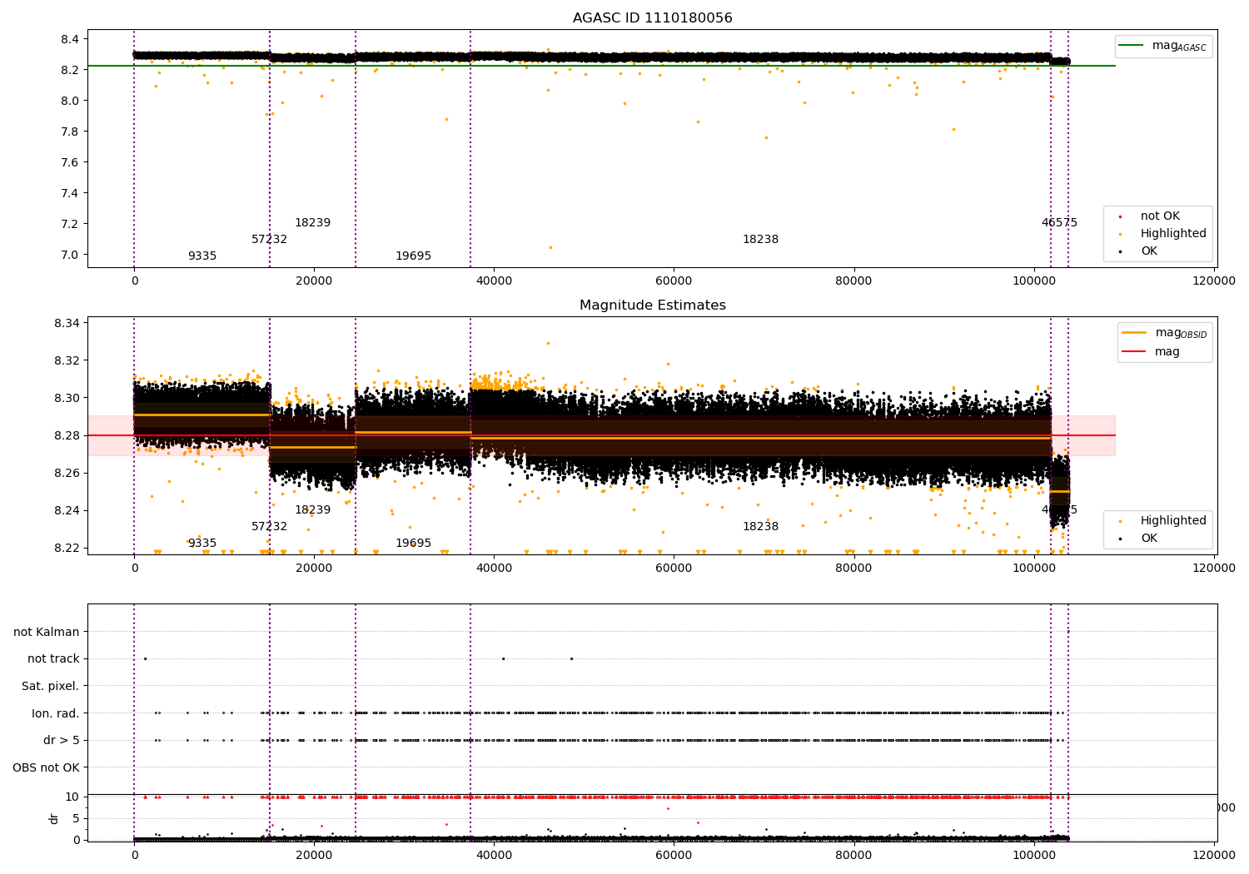Click the lowest orange outlier point near 7.05 magnitude

click(x=550, y=247)
